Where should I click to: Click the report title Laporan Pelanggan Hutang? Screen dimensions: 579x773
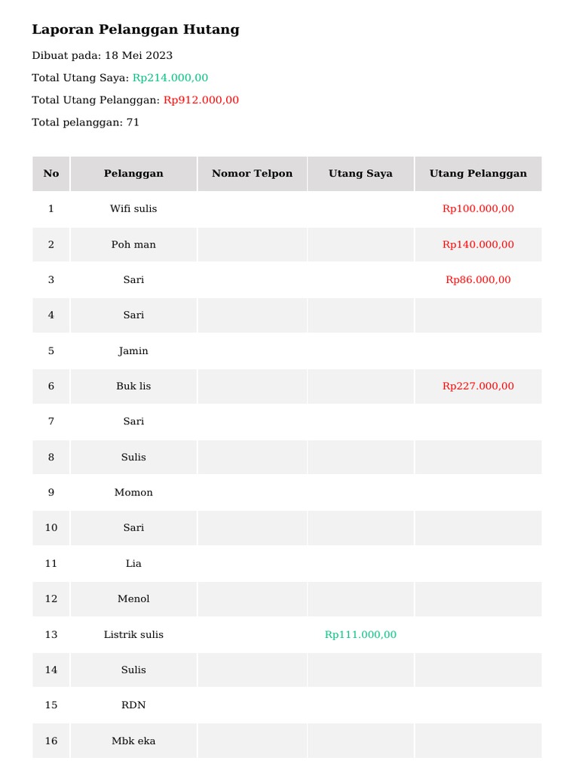click(136, 30)
